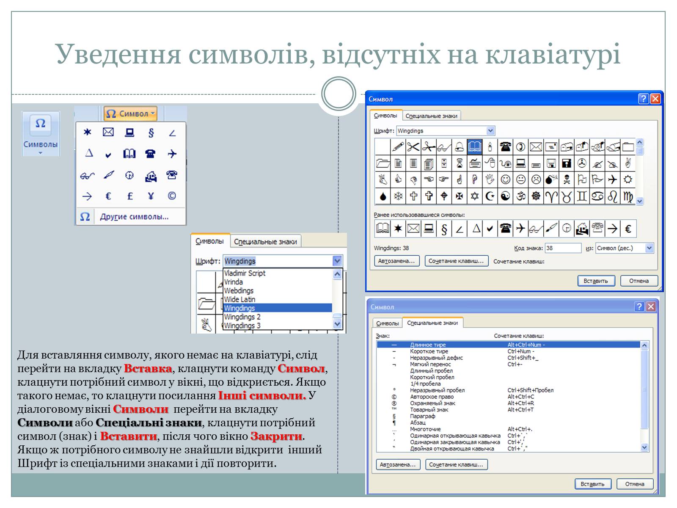Select the hourglass symbol in Wingdings grid

point(459,163)
